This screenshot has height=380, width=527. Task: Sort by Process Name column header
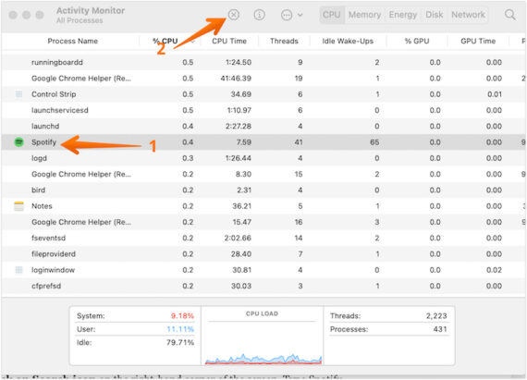tap(73, 41)
